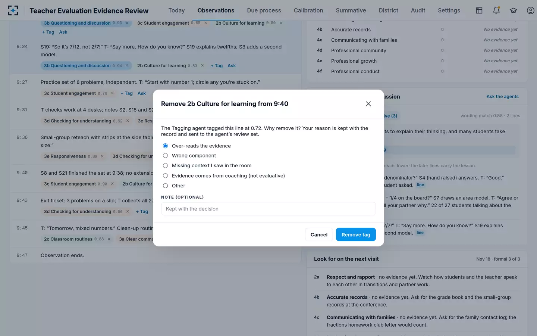The width and height of the screenshot is (537, 336).
Task: Click the 4c Communicating with families row
Action: tap(417, 40)
